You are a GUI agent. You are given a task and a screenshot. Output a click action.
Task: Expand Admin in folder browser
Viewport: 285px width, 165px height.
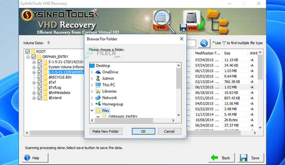(92, 78)
